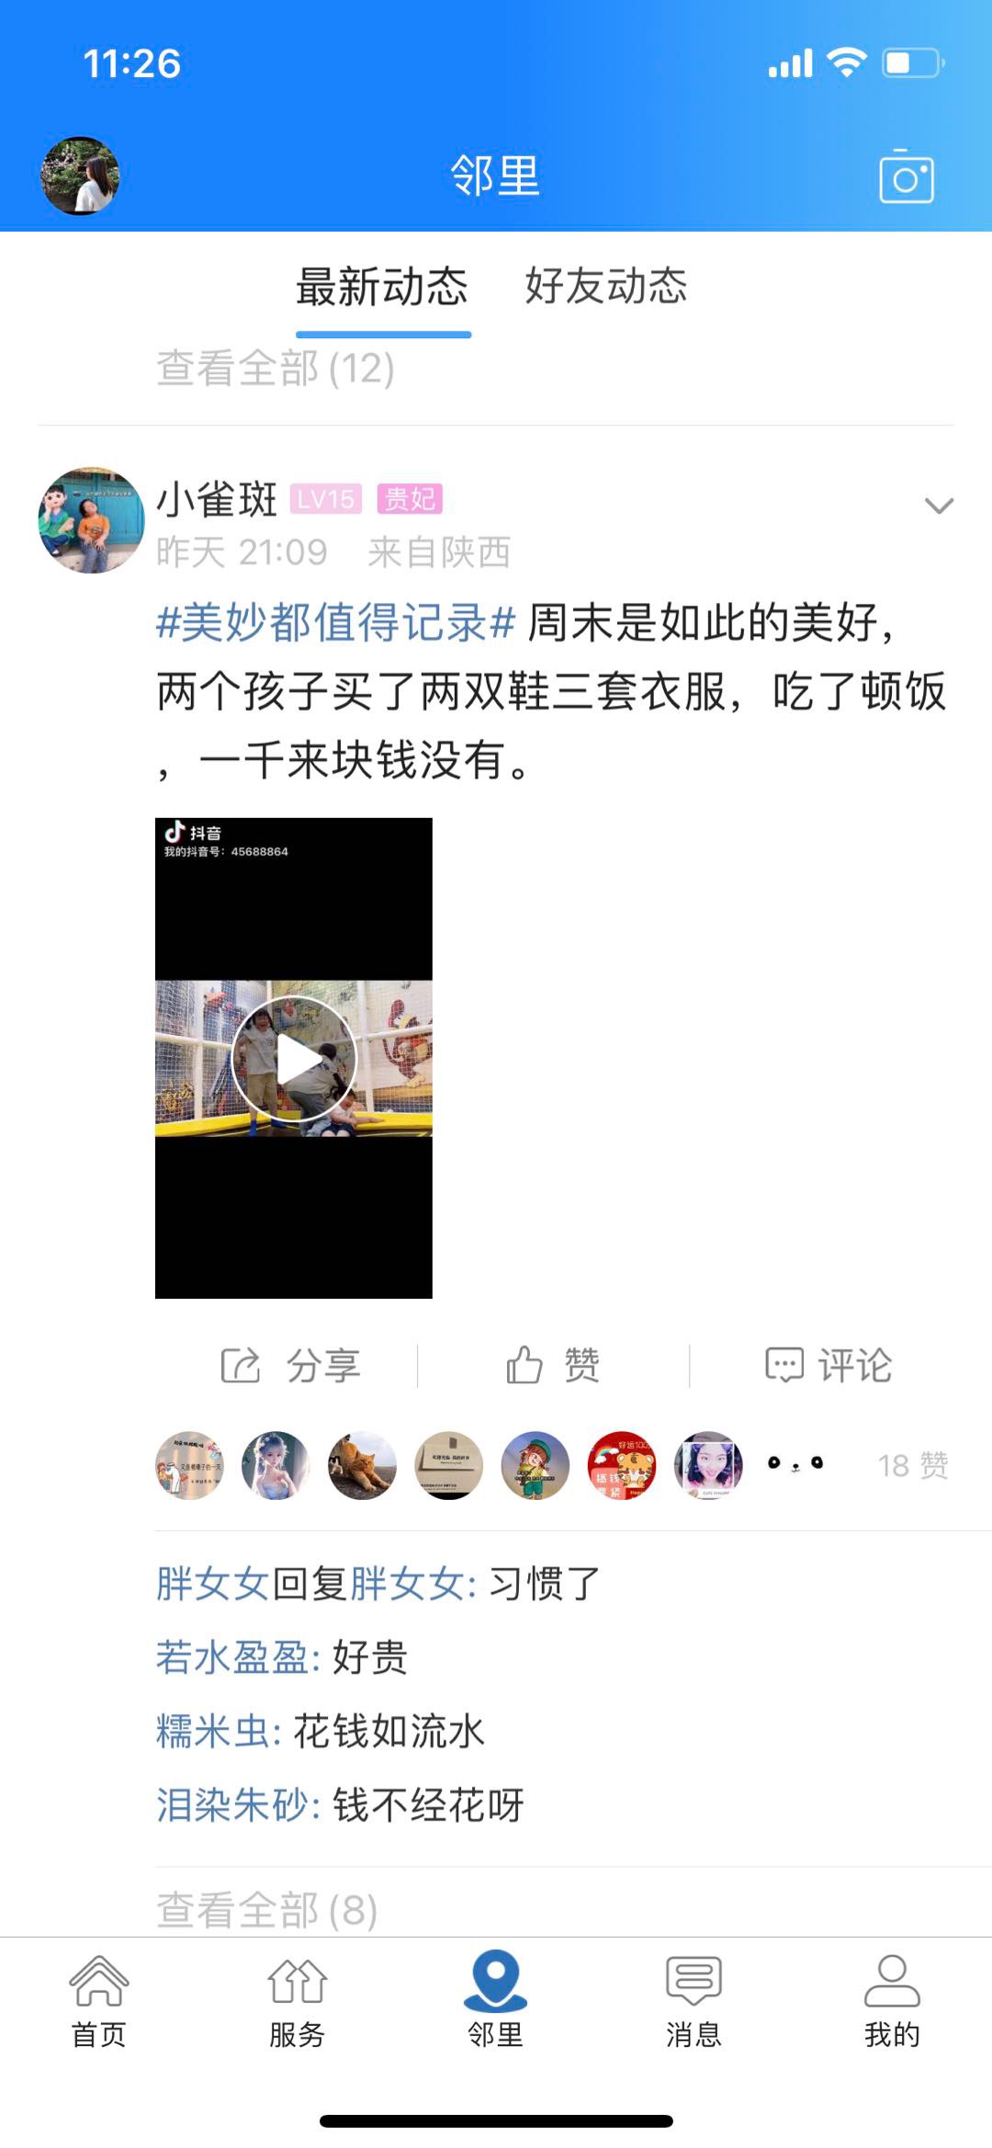Go to 首页 home tab

pos(98,2001)
